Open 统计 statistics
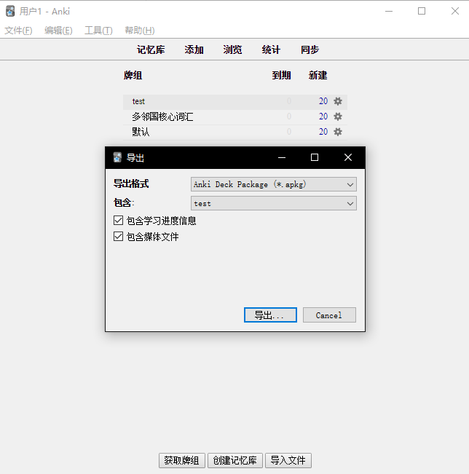This screenshot has height=474, width=469. (x=271, y=50)
